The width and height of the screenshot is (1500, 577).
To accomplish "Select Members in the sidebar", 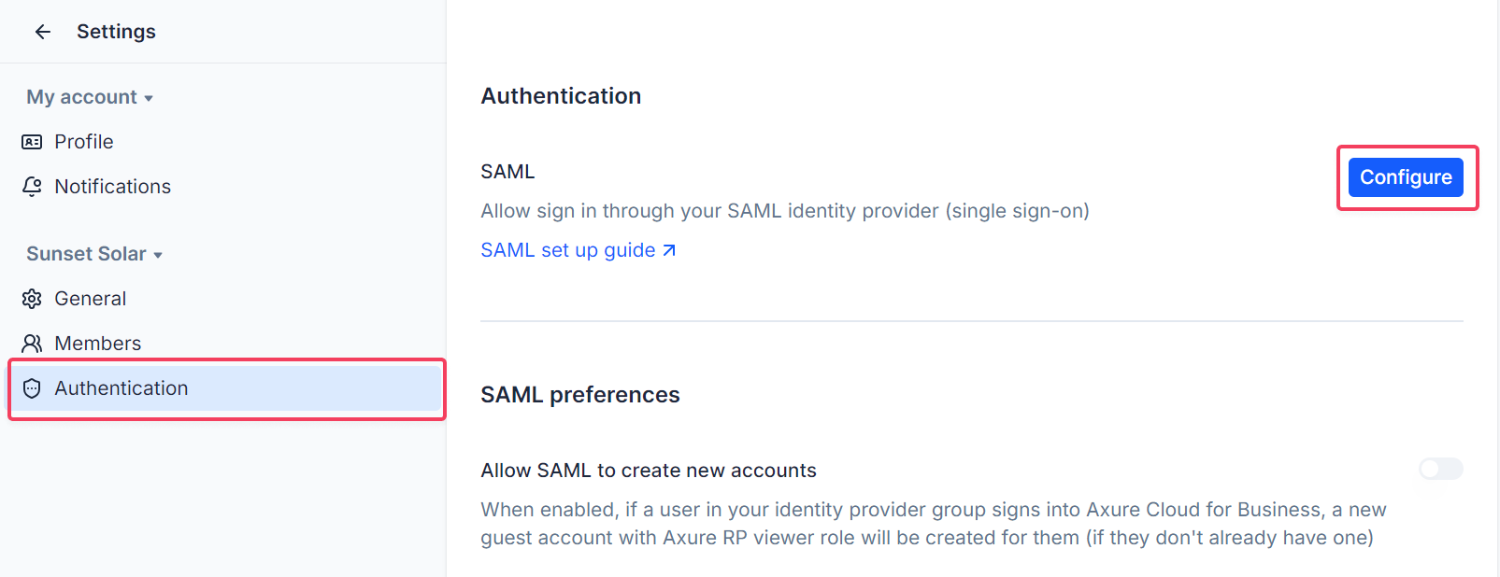I will click(x=97, y=344).
